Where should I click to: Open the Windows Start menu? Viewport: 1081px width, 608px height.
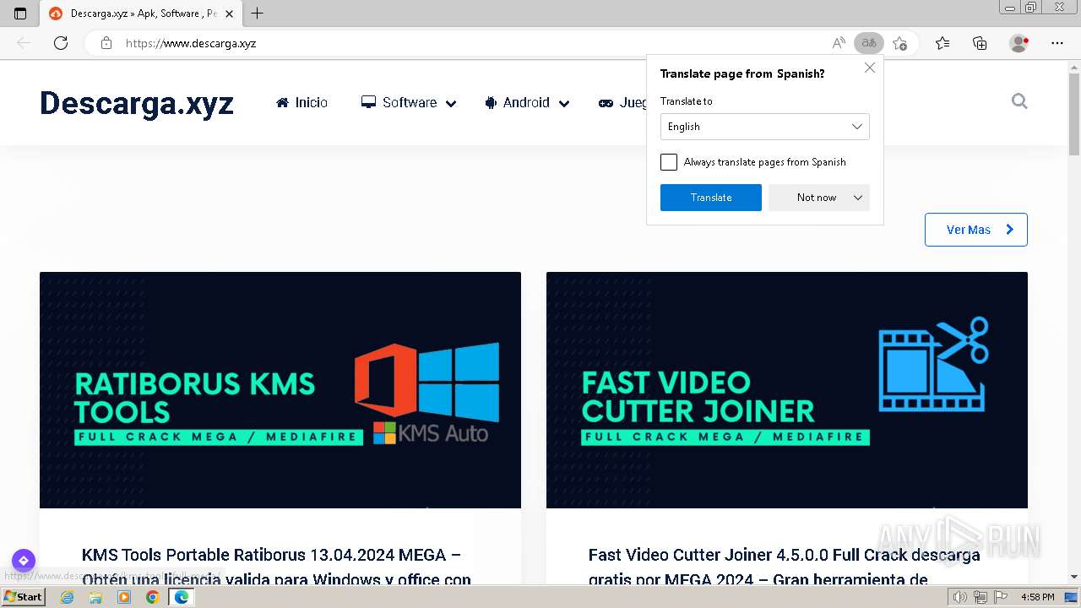pyautogui.click(x=23, y=597)
